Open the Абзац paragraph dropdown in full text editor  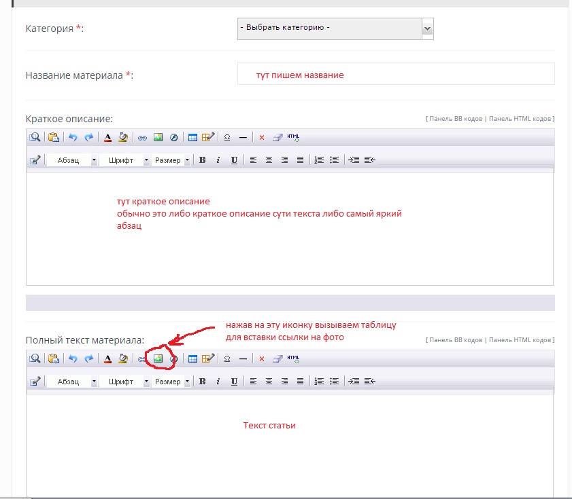pyautogui.click(x=72, y=382)
